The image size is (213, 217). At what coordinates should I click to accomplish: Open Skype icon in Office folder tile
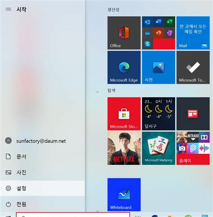[147, 44]
